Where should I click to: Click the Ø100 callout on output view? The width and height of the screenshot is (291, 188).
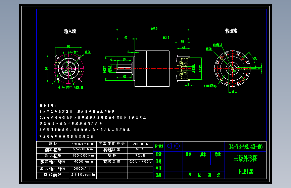(209, 49)
